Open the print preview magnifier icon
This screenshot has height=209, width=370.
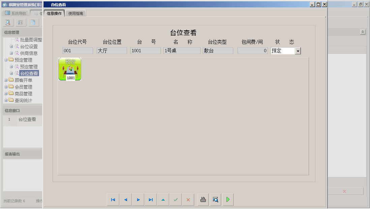pos(215,199)
